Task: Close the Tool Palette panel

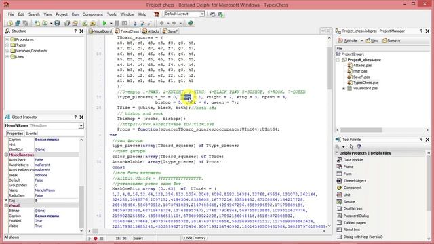Action: [x=427, y=140]
